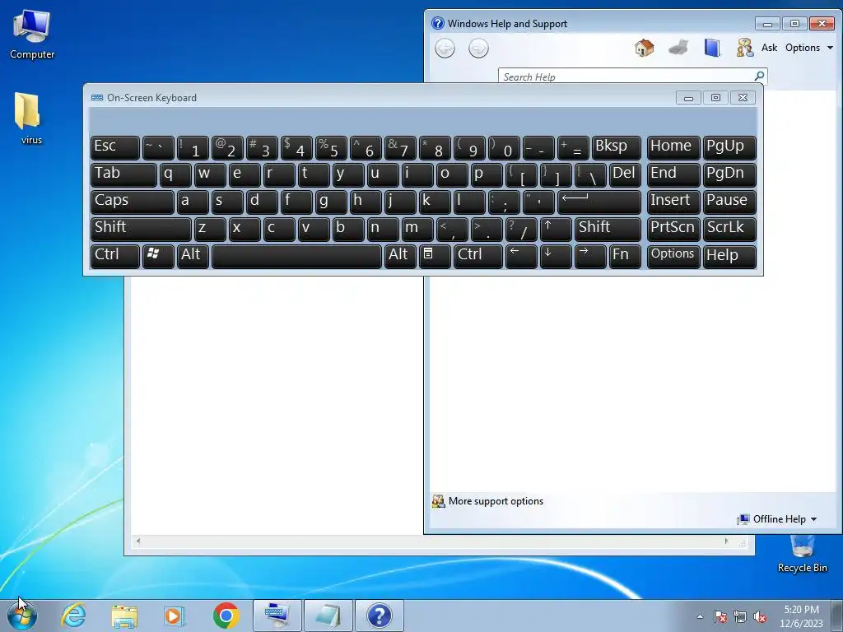Click the PgDn key
The height and width of the screenshot is (632, 843).
[x=729, y=174]
